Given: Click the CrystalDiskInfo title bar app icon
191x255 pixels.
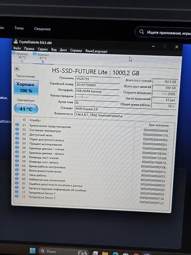Looking at the screenshot, I should pyautogui.click(x=16, y=41).
